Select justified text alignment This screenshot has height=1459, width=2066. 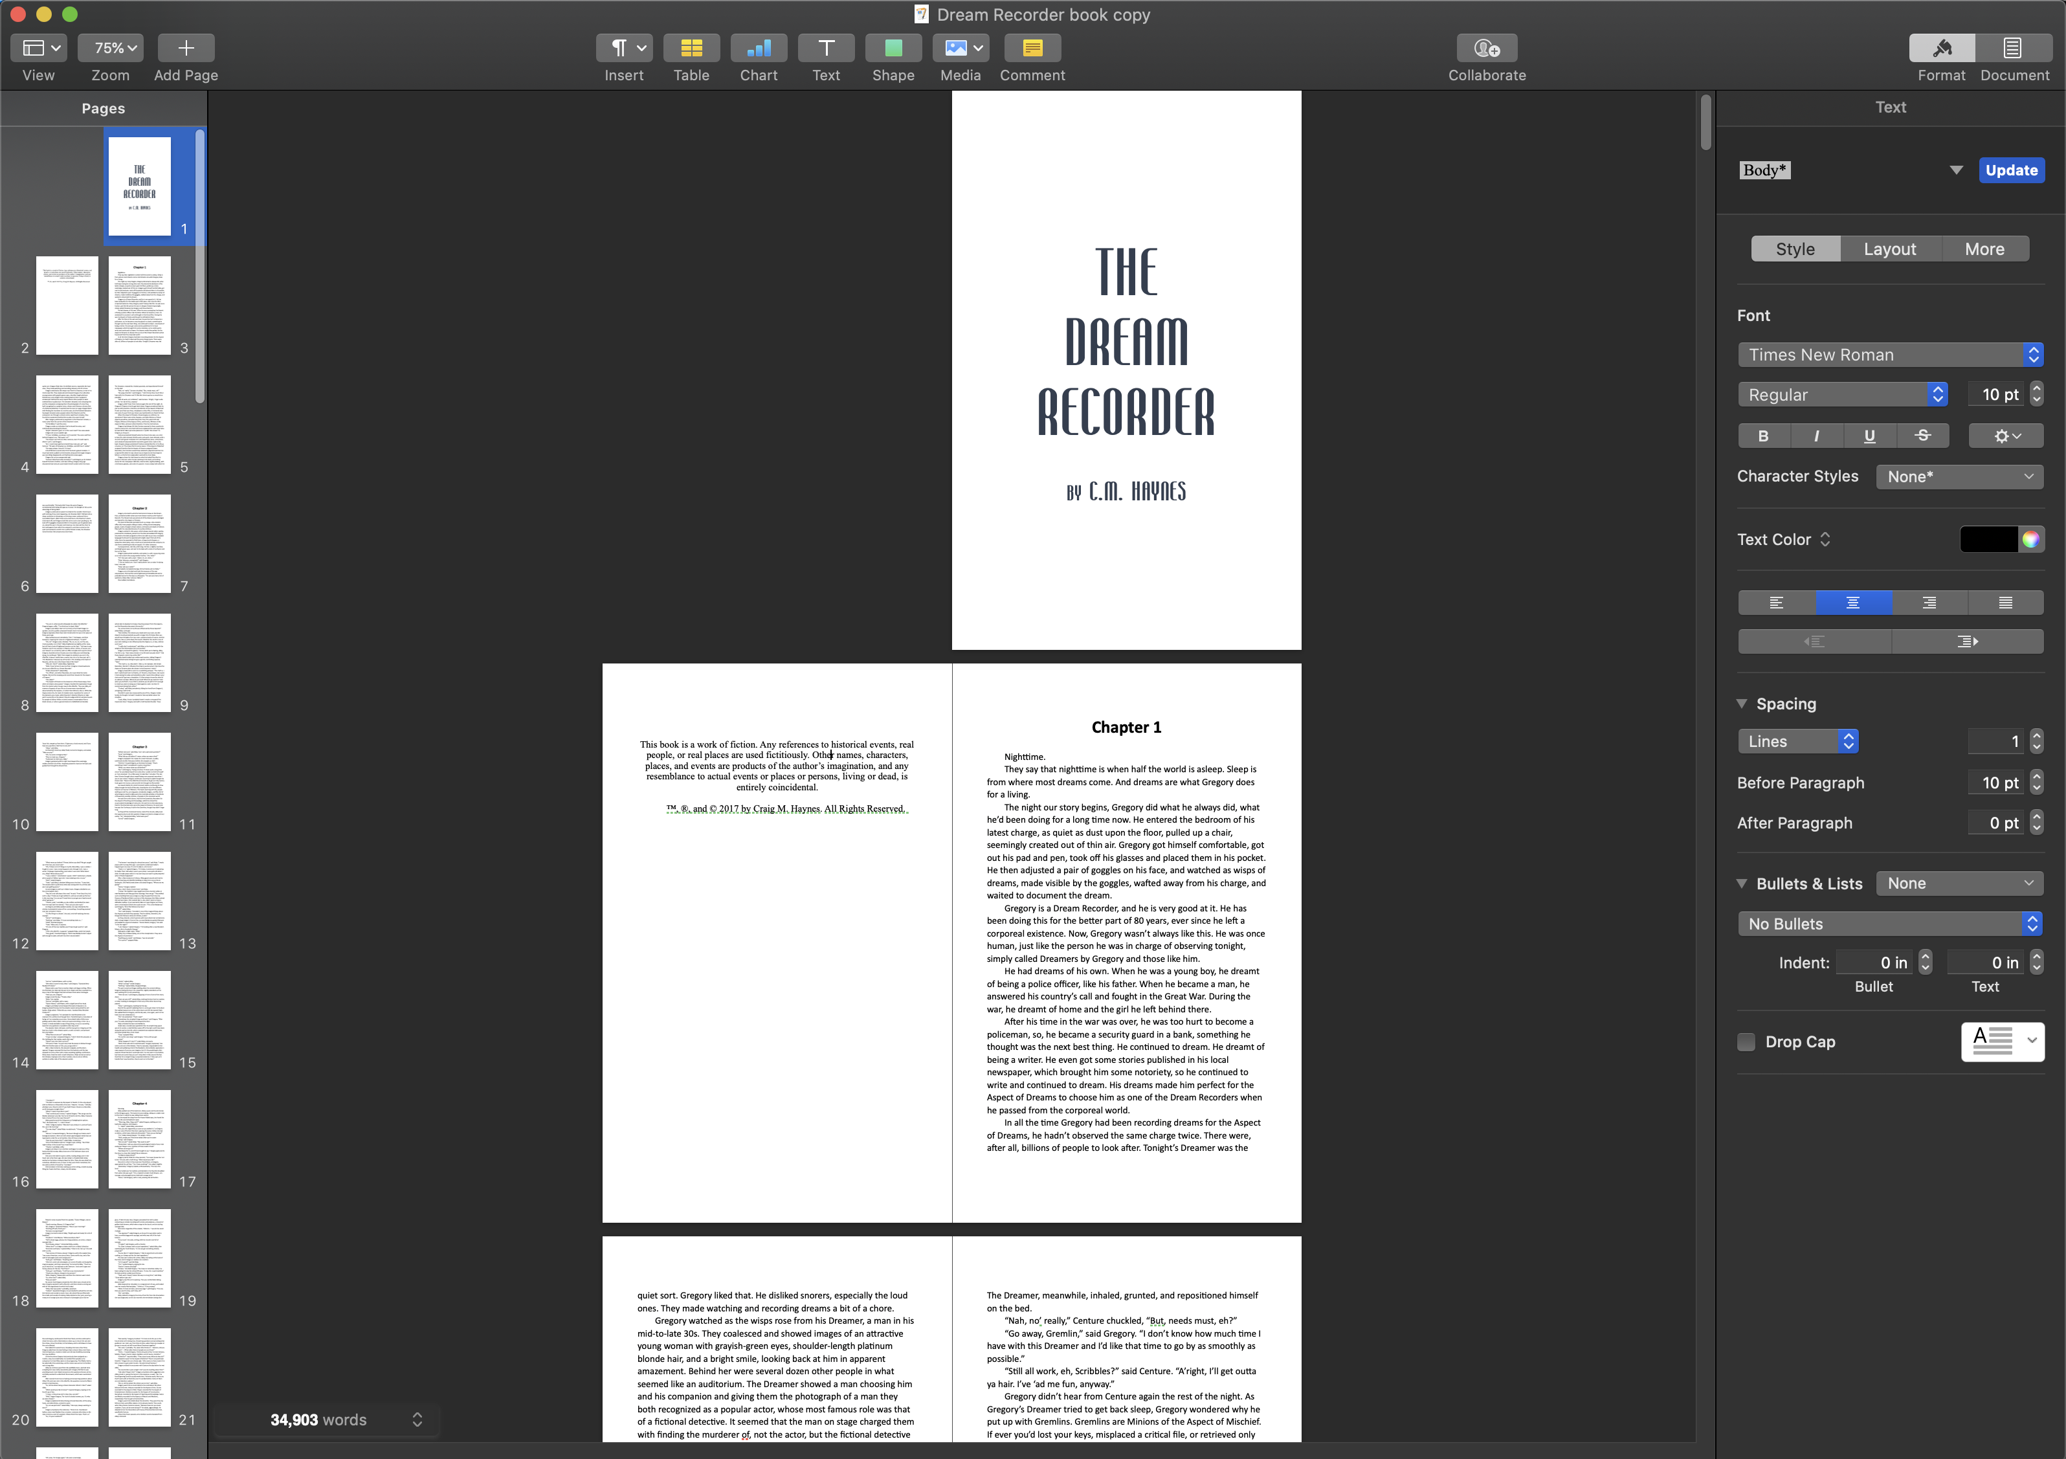pyautogui.click(x=2005, y=603)
